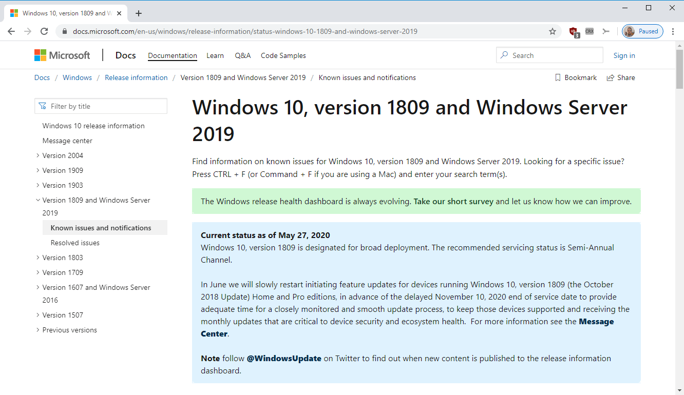Open the Documentation nav tab

172,55
